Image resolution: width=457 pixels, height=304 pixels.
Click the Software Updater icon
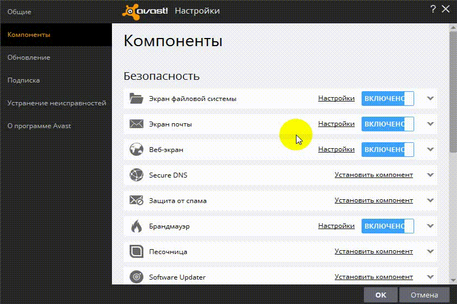pyautogui.click(x=136, y=277)
